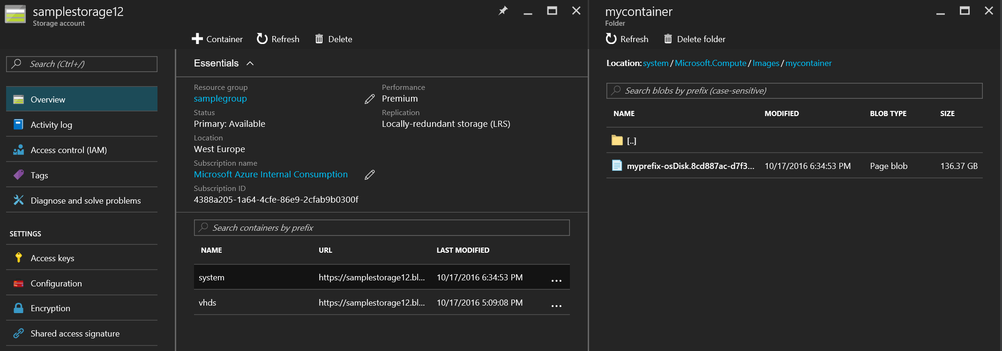Click the storage account icon beside samplestorage12
1002x351 pixels.
tap(15, 14)
